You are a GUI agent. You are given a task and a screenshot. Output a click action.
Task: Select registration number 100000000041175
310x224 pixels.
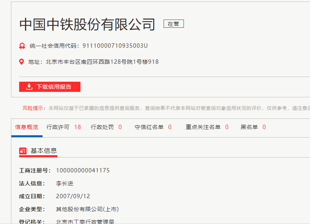[83, 170]
